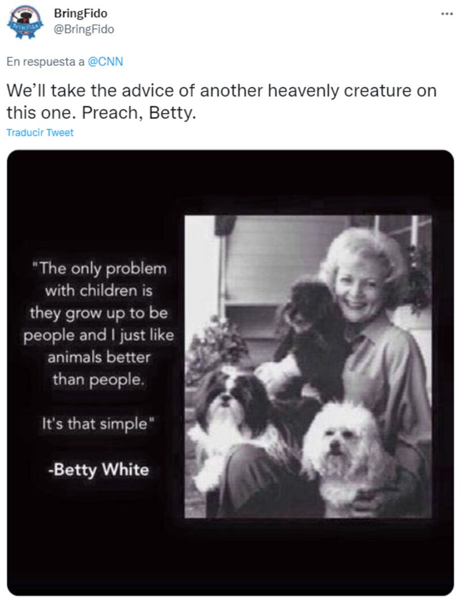Image resolution: width=461 pixels, height=606 pixels.
Task: Click the house window behind the woman
Action: pyautogui.click(x=402, y=232)
